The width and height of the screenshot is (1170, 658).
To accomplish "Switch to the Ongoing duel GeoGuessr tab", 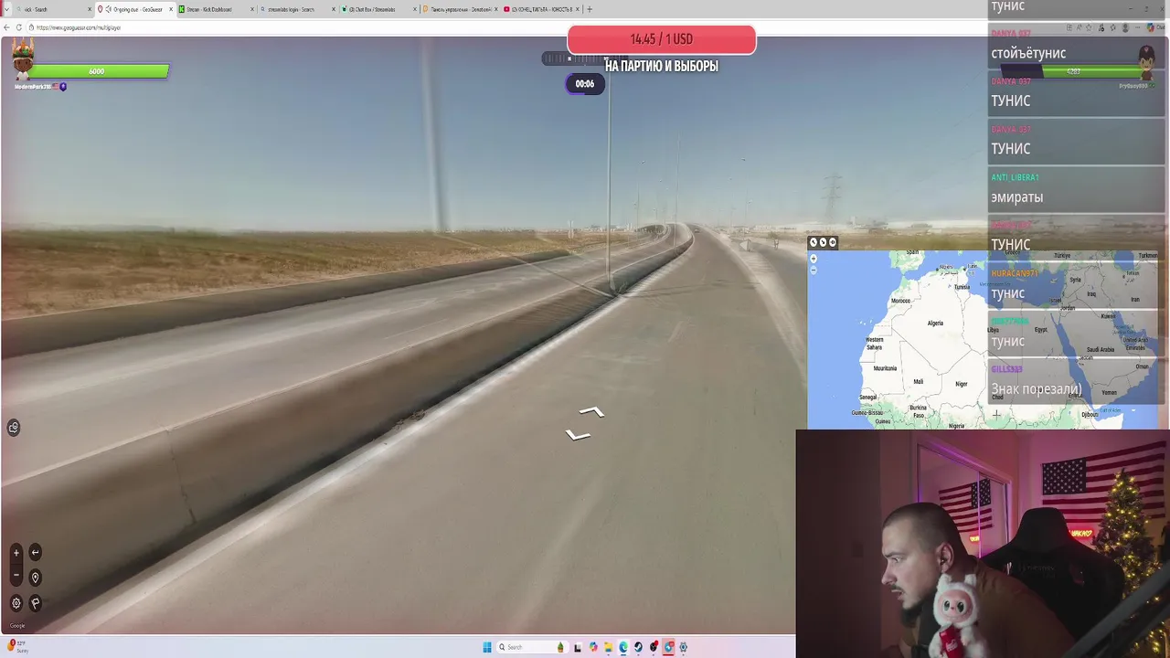I will (135, 9).
